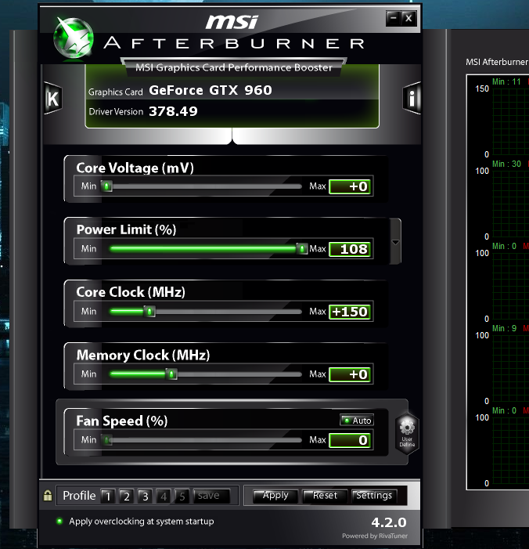Click the Core Clock slider handle
Image resolution: width=529 pixels, height=549 pixels.
[149, 312]
